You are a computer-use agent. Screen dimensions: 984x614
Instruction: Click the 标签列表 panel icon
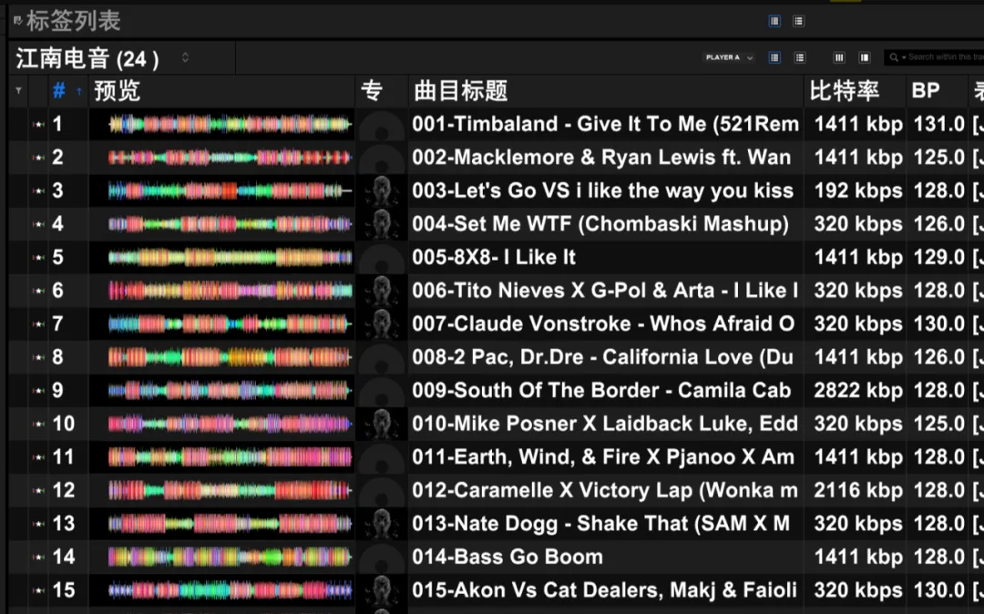[x=17, y=21]
